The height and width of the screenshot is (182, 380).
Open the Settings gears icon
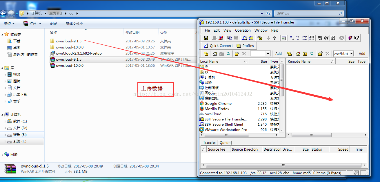[x=260, y=38]
